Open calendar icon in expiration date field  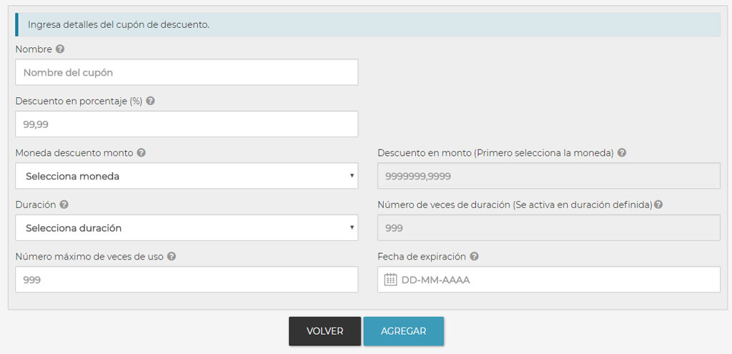pos(390,280)
